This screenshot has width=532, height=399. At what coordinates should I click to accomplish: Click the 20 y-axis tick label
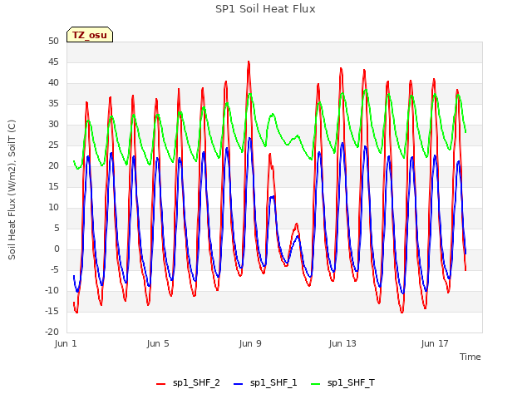[53, 166]
